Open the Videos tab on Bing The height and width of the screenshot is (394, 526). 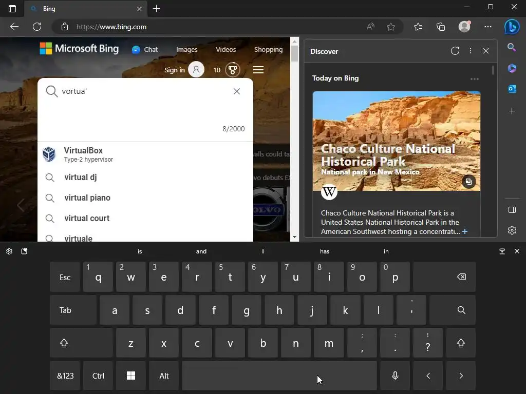click(x=226, y=50)
